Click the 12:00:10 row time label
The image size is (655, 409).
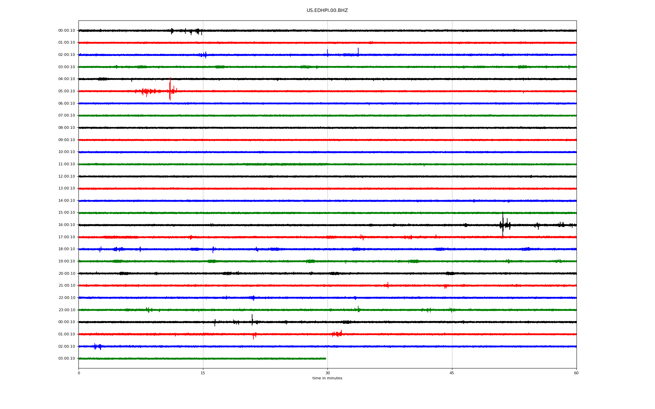67,177
